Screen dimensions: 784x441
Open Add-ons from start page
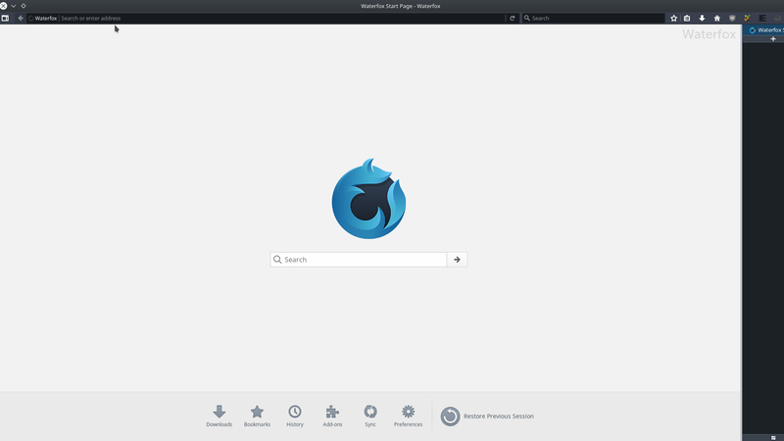tap(332, 416)
